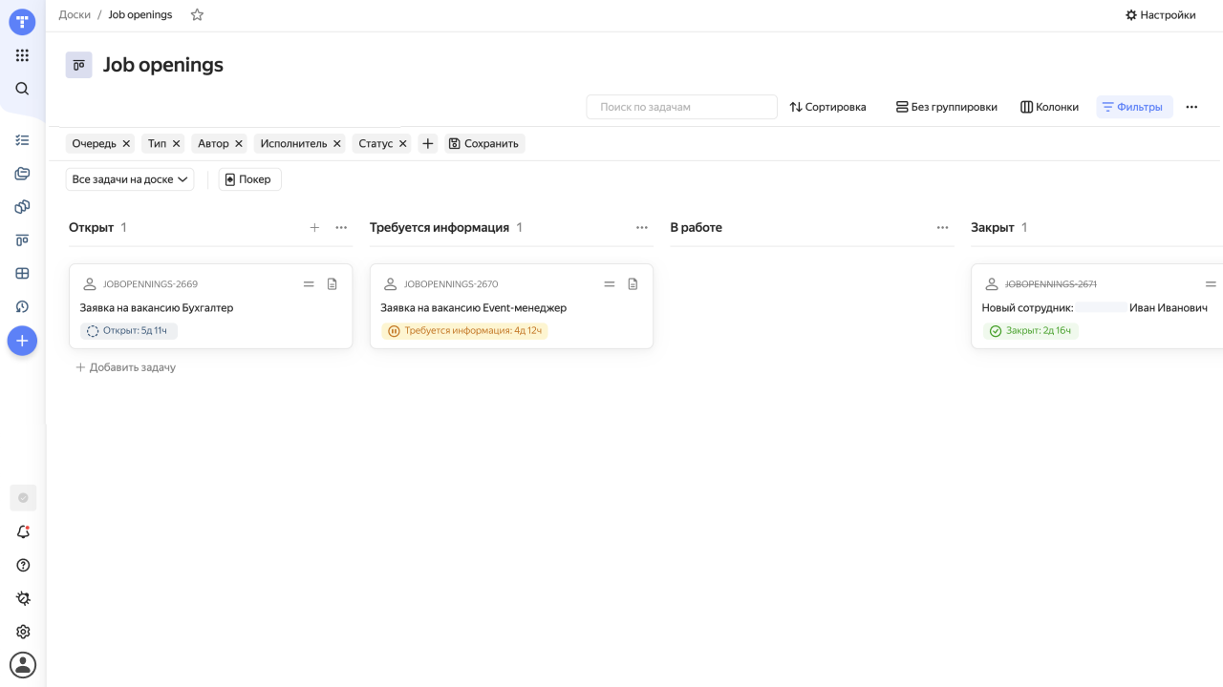This screenshot has width=1223, height=687.
Task: Save filters with Сохранить button
Action: click(x=484, y=143)
